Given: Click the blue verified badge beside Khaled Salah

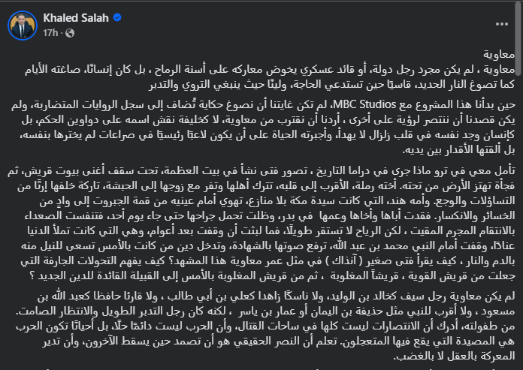Looking at the screenshot, I should click(117, 18).
